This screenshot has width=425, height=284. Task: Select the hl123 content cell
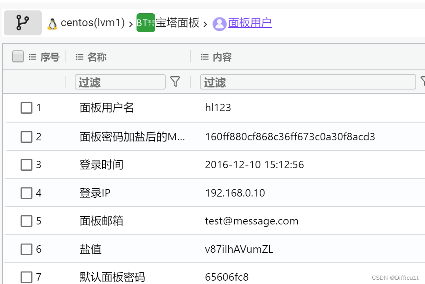pyautogui.click(x=218, y=108)
